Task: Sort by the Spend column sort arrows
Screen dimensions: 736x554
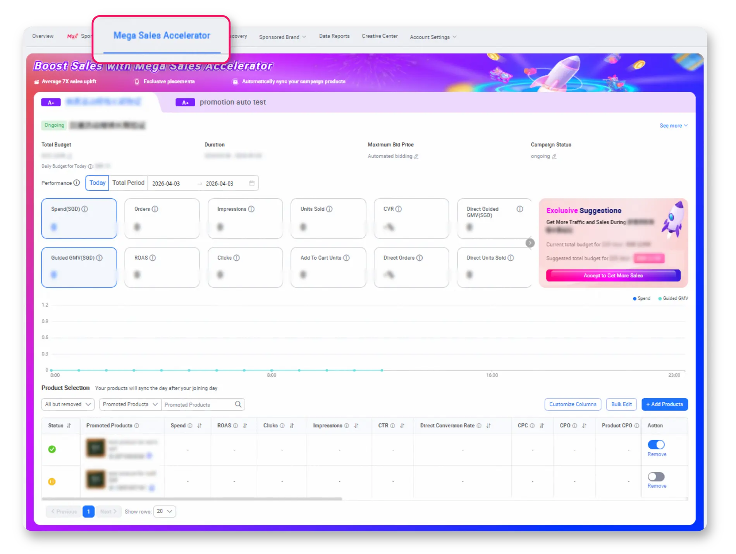Action: (199, 426)
